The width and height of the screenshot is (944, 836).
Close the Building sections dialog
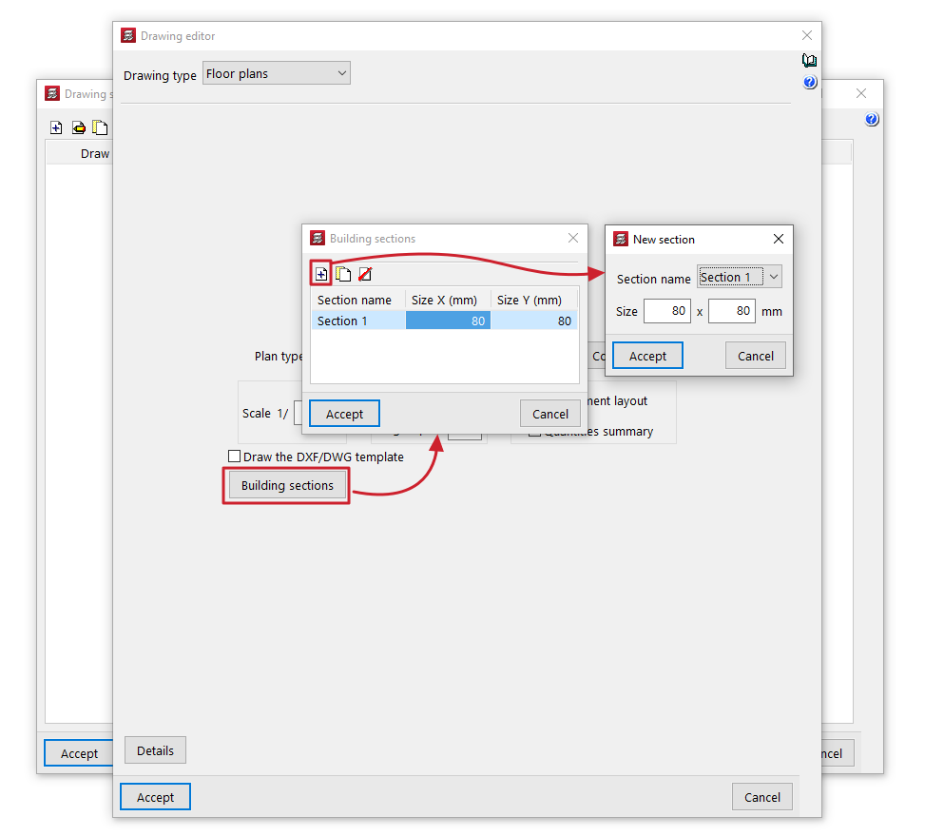(573, 238)
